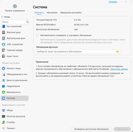This screenshot has width=133, height=132.
Task: Open the USB device (USB -устройство) icon
Action: click(x=4, y=44)
